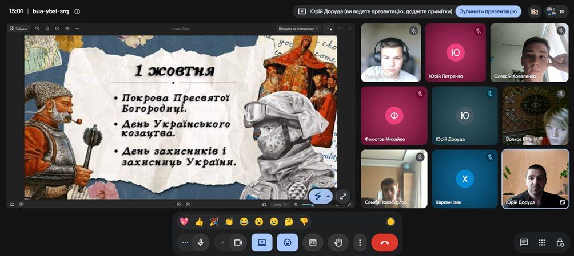574x256 pixels.
Task: Send the thumbs down reaction
Action: [x=304, y=221]
